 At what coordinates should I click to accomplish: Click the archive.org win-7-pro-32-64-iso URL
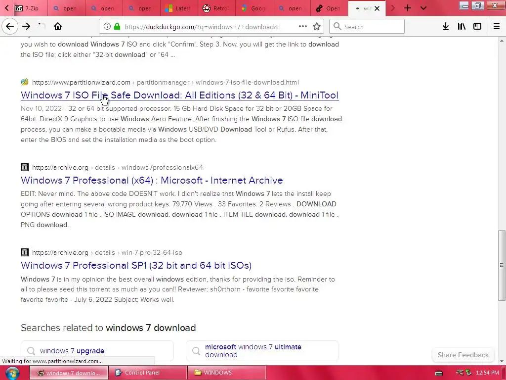click(x=107, y=252)
